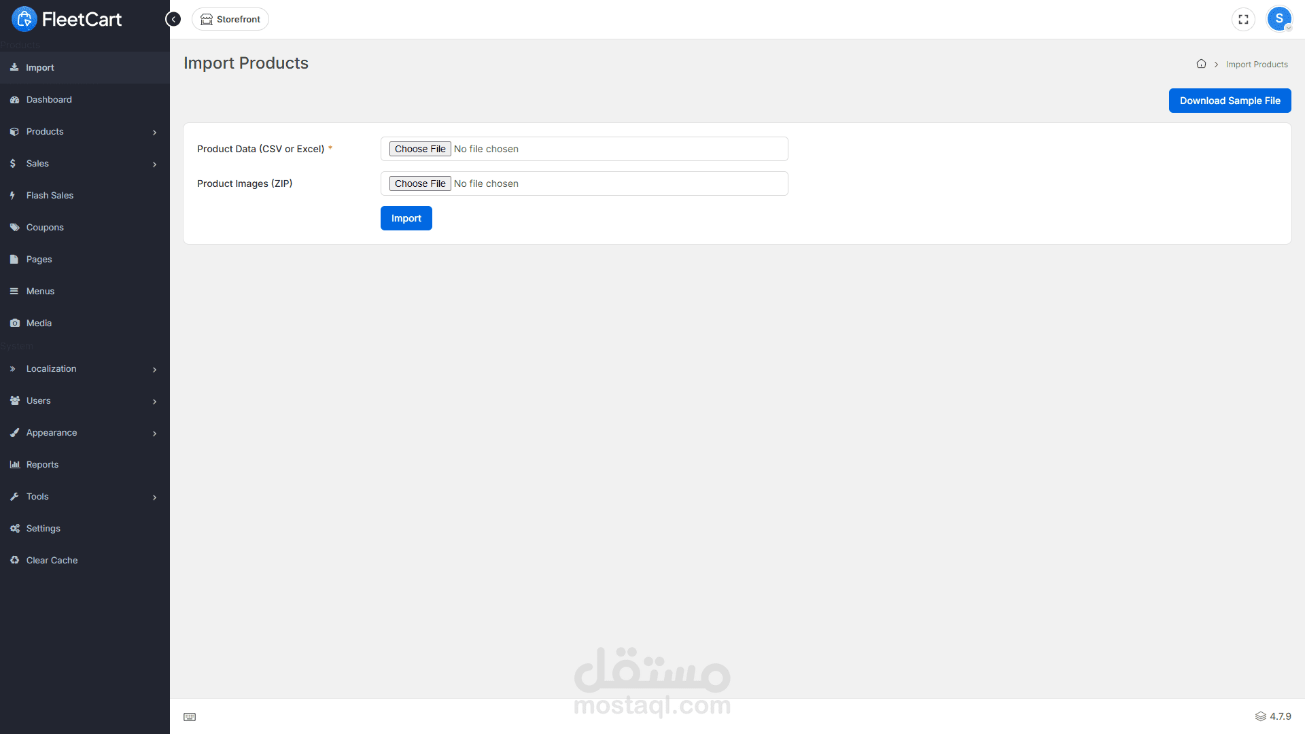Expand the Appearance submenu chevron
The height and width of the screenshot is (734, 1305).
coord(154,433)
